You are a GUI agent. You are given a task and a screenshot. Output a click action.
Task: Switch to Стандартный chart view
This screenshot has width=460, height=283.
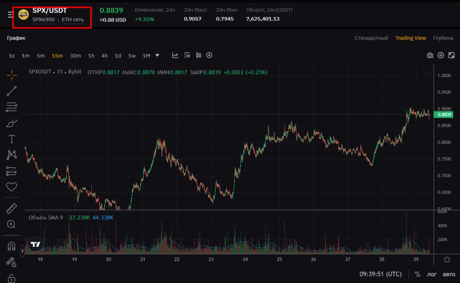click(371, 38)
